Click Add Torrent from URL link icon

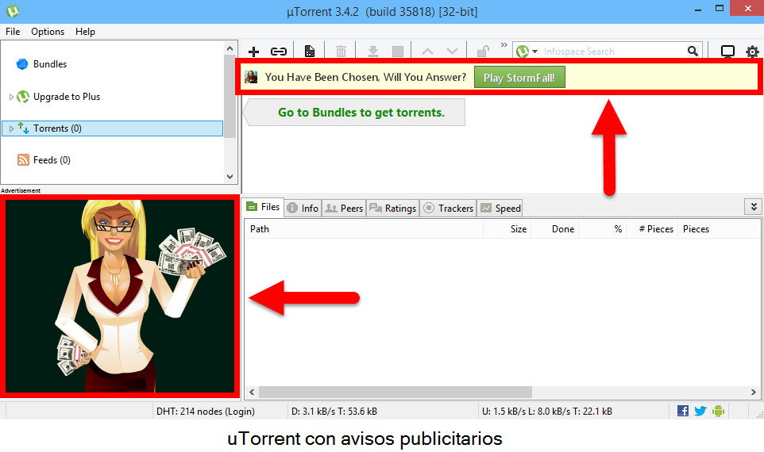click(x=279, y=52)
